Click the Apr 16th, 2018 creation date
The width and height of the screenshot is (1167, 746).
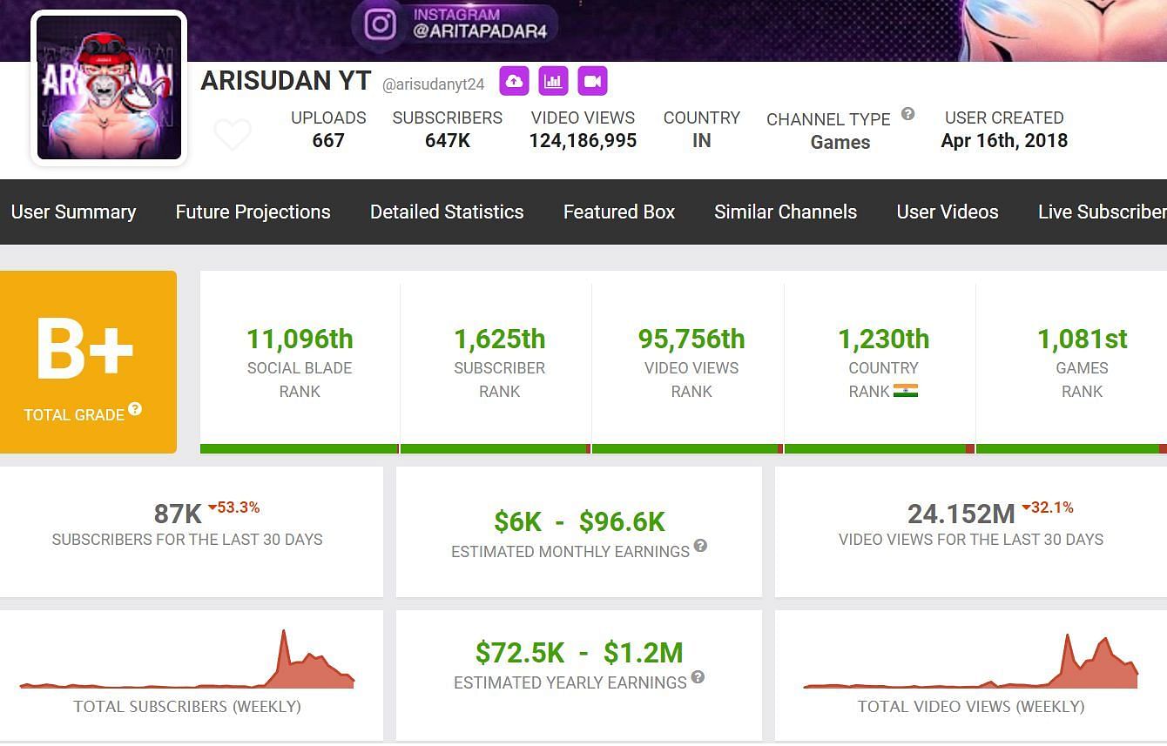(1004, 140)
